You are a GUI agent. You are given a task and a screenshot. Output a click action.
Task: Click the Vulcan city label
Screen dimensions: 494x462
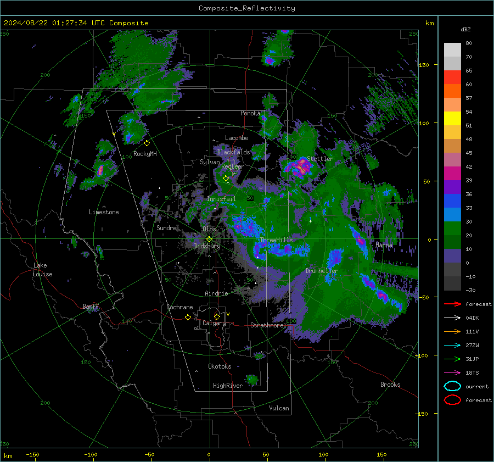click(x=279, y=408)
